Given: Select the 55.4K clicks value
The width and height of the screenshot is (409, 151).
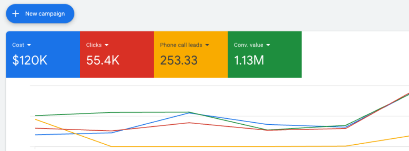Looking at the screenshot, I should tap(103, 61).
